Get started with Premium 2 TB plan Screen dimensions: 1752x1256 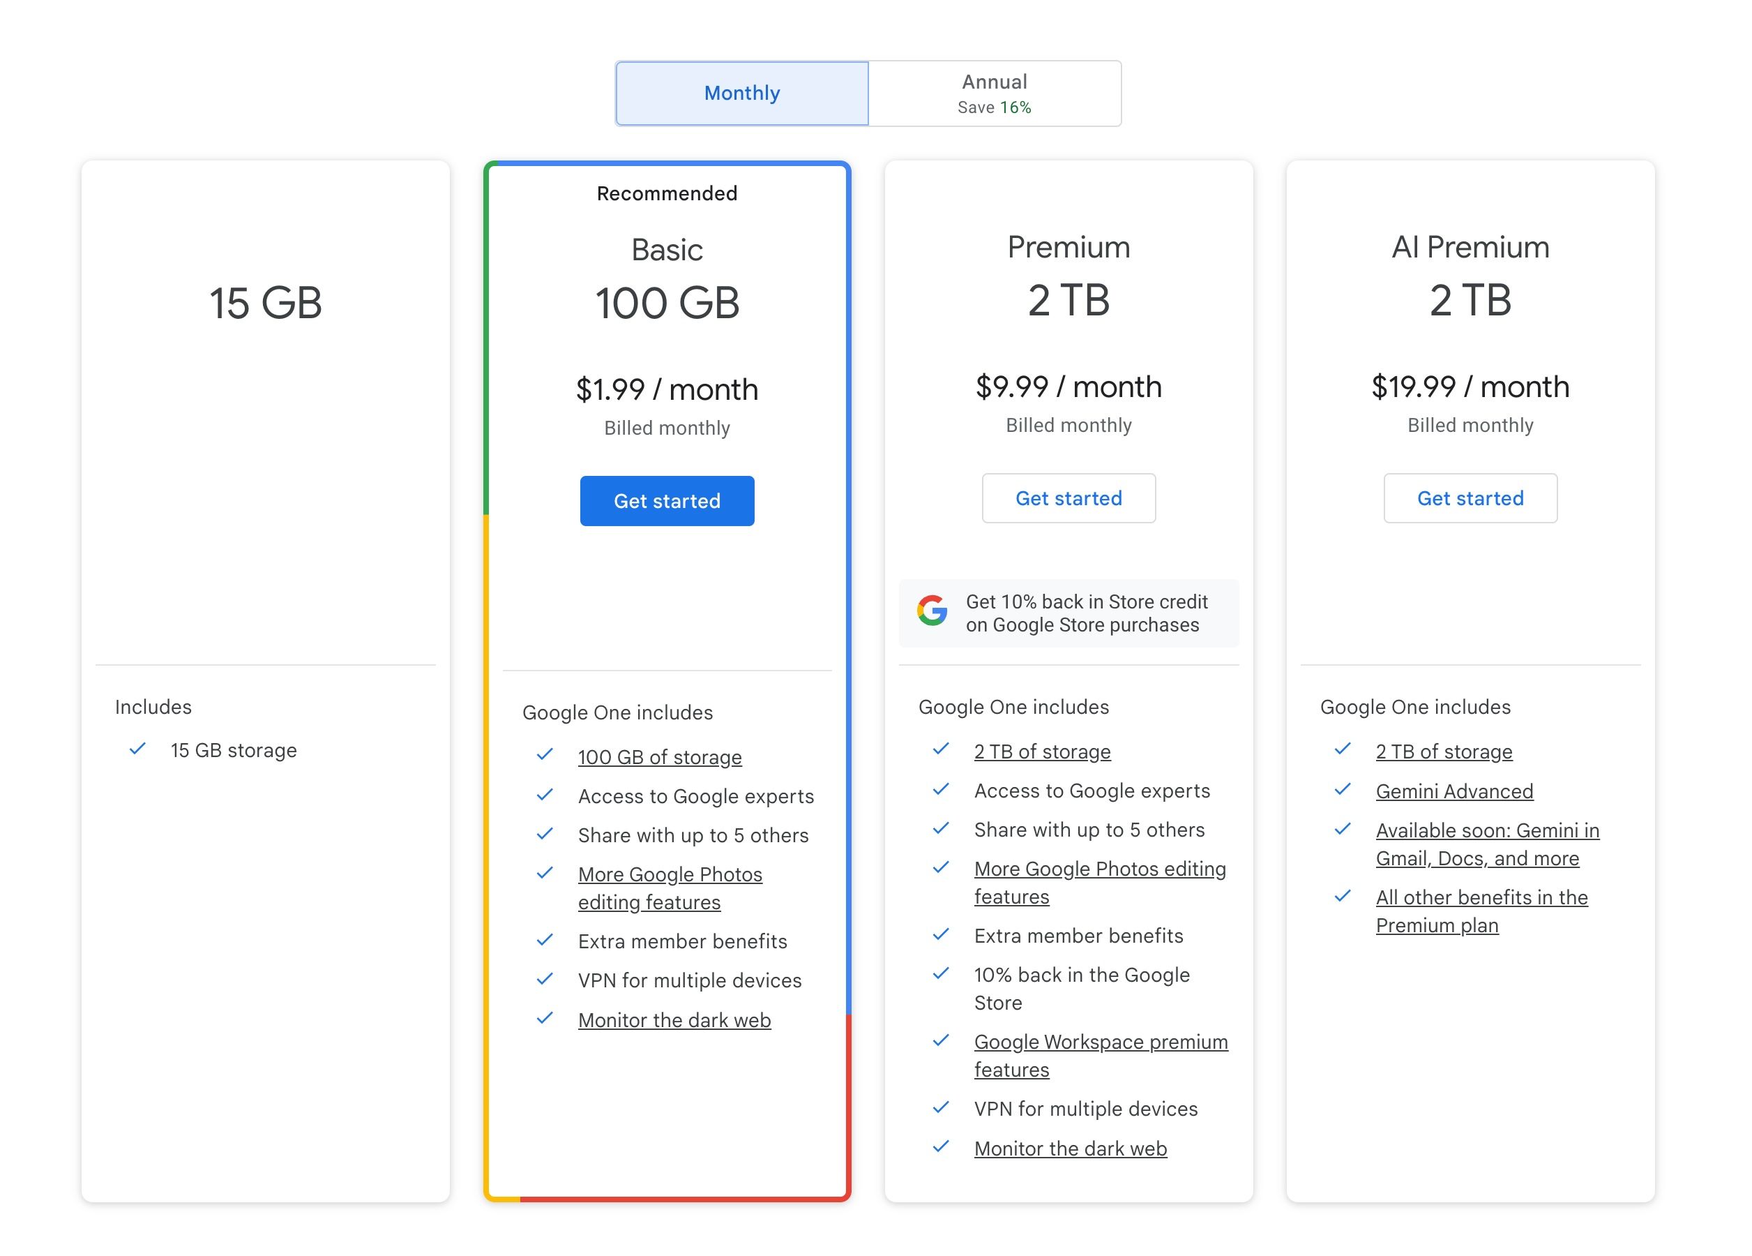point(1068,498)
